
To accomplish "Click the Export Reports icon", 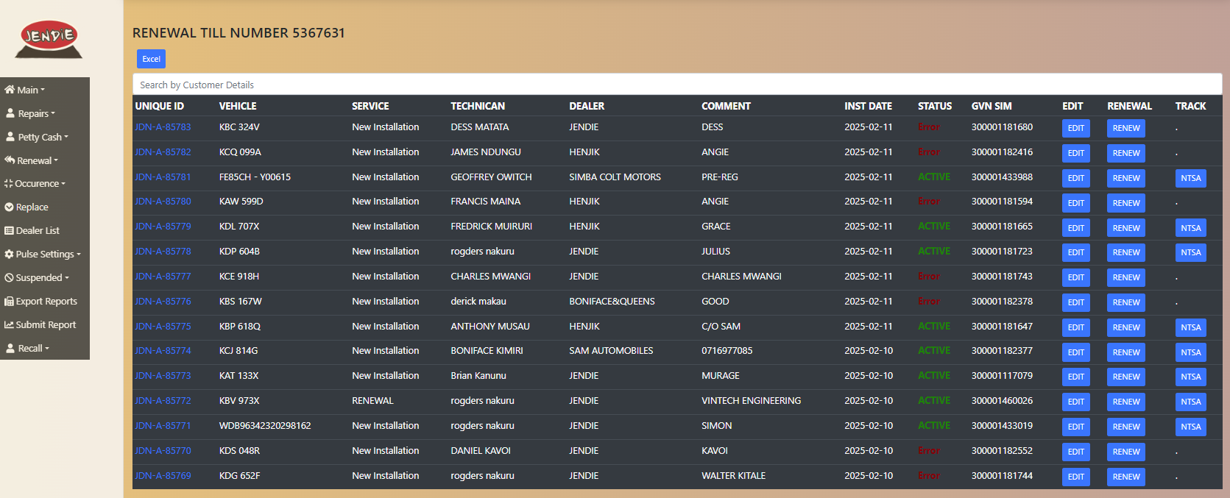I will [x=9, y=301].
